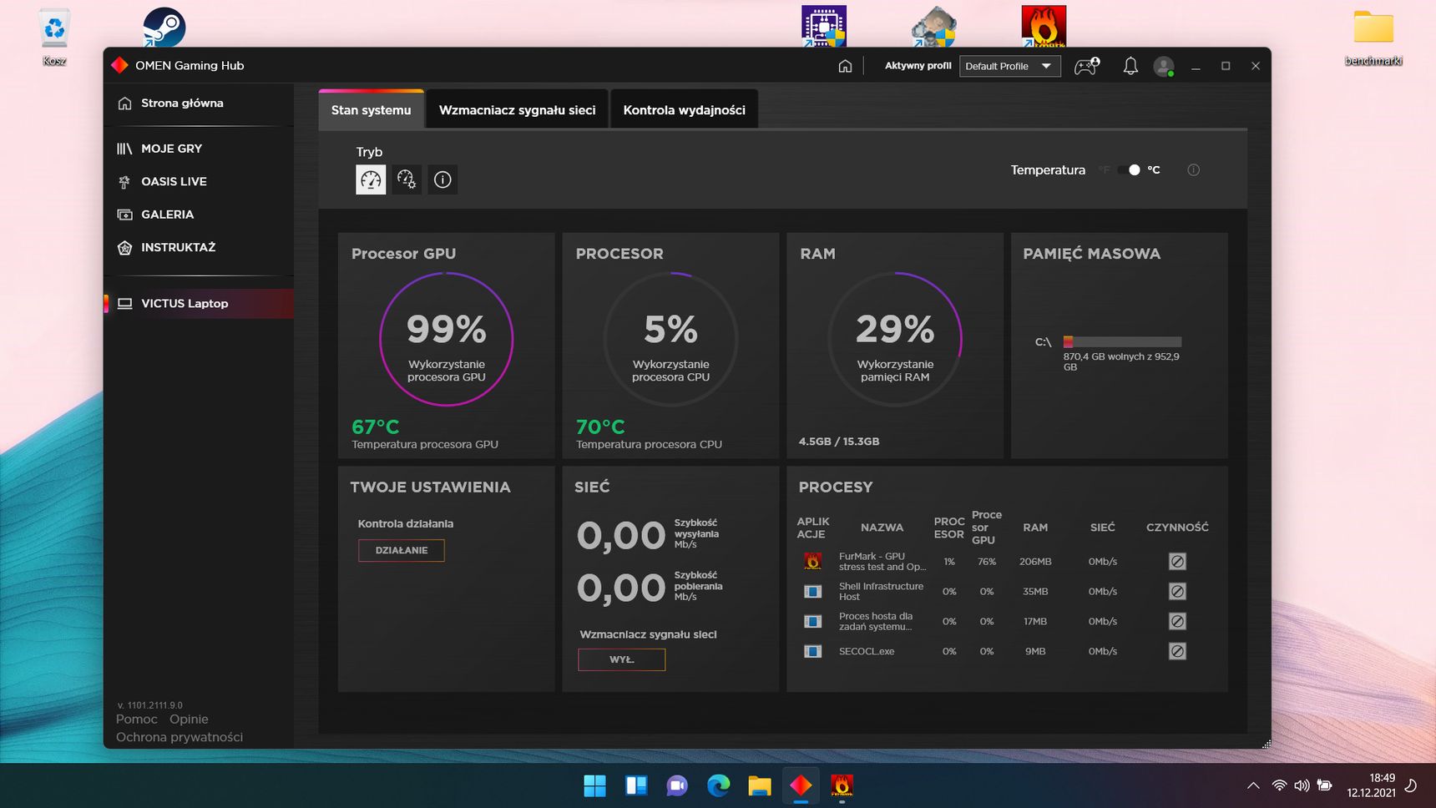Toggle temperature unit °F/°C switch
Screen dimensions: 1436x808
point(1130,170)
